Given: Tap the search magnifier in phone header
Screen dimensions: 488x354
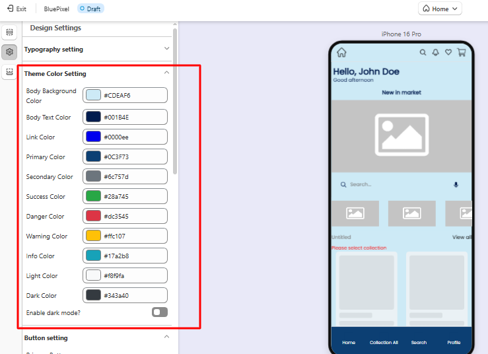Looking at the screenshot, I should [423, 53].
